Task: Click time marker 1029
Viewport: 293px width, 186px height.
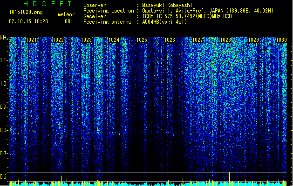Action: pyautogui.click(x=253, y=40)
